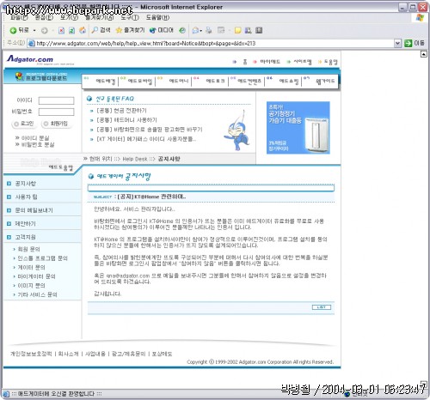The width and height of the screenshot is (430, 400).
Task: Click the Forward navigation arrow
Action: click(45, 30)
